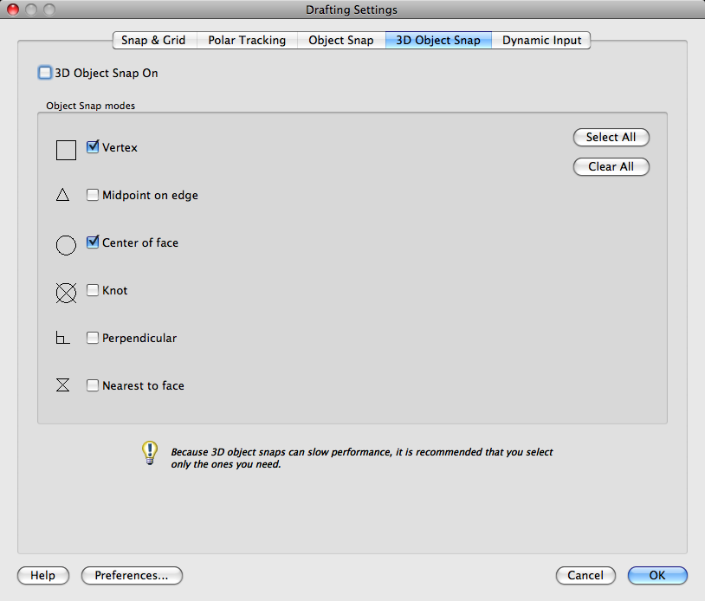Click the circle Center of face icon
The height and width of the screenshot is (601, 705).
tap(66, 245)
